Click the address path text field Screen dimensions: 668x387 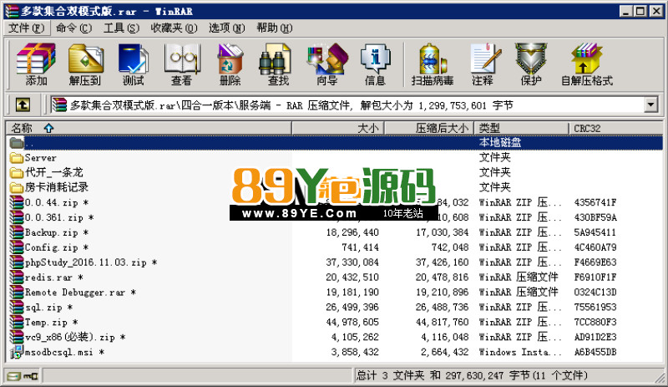[347, 105]
